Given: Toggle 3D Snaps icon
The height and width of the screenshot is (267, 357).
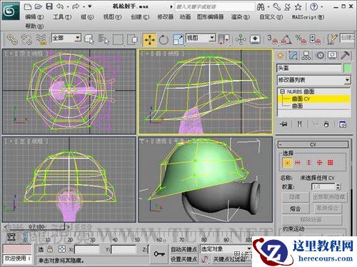Looking at the screenshot, I should (272, 39).
